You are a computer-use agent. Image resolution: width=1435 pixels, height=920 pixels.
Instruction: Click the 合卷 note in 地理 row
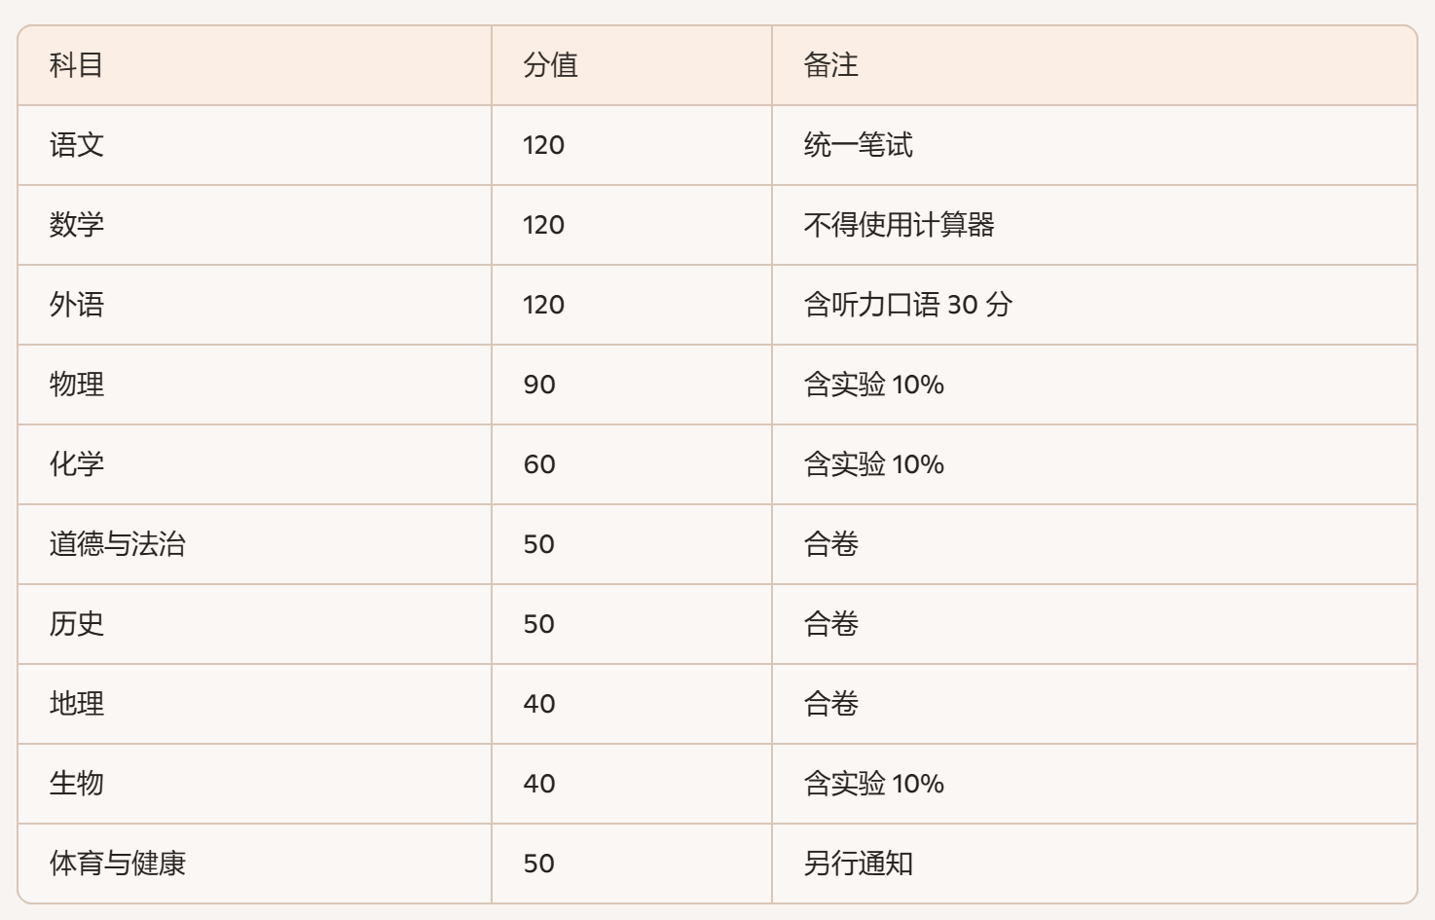click(x=830, y=704)
